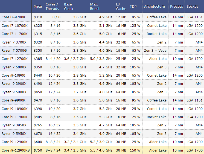The height and width of the screenshot is (154, 204).
Task: Click the 5.0 / 3.8 GHz max boost cell
Action: pyautogui.click(x=101, y=59)
